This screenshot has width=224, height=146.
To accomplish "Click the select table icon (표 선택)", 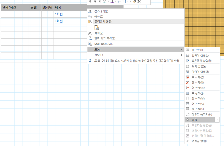I will (187, 93).
